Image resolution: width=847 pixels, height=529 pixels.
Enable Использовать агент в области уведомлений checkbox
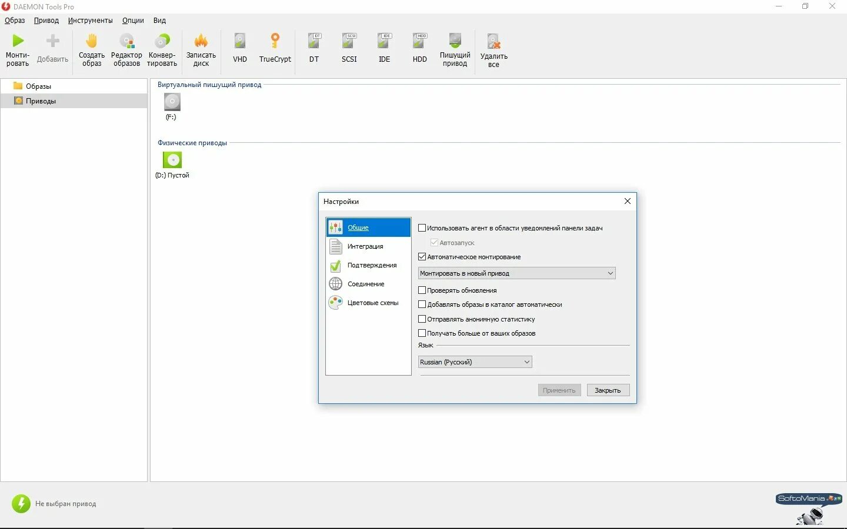tap(422, 228)
